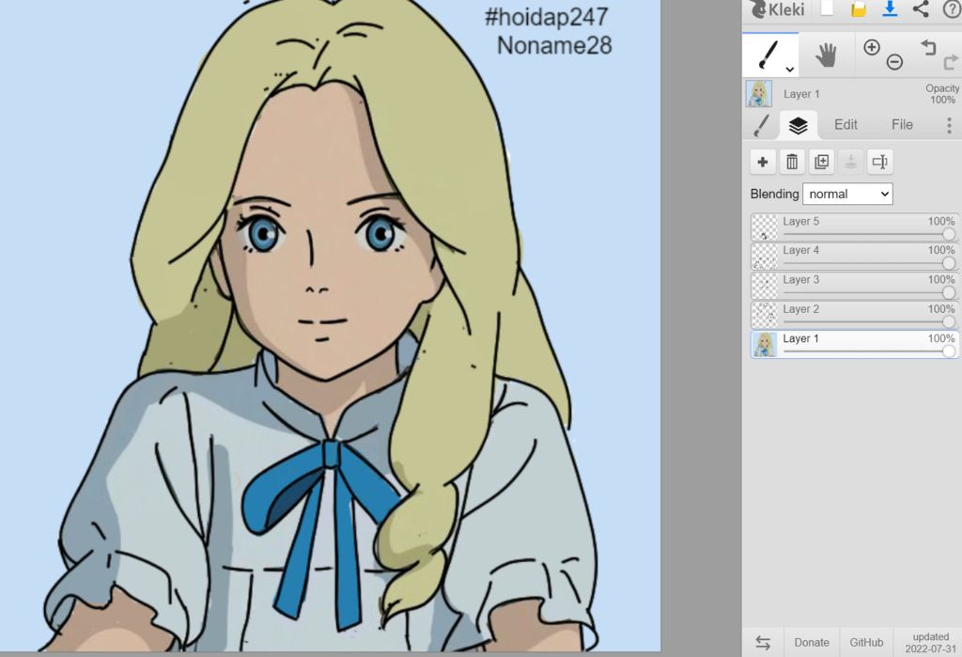
Task: Open the Kleki logo home link
Action: [x=777, y=9]
